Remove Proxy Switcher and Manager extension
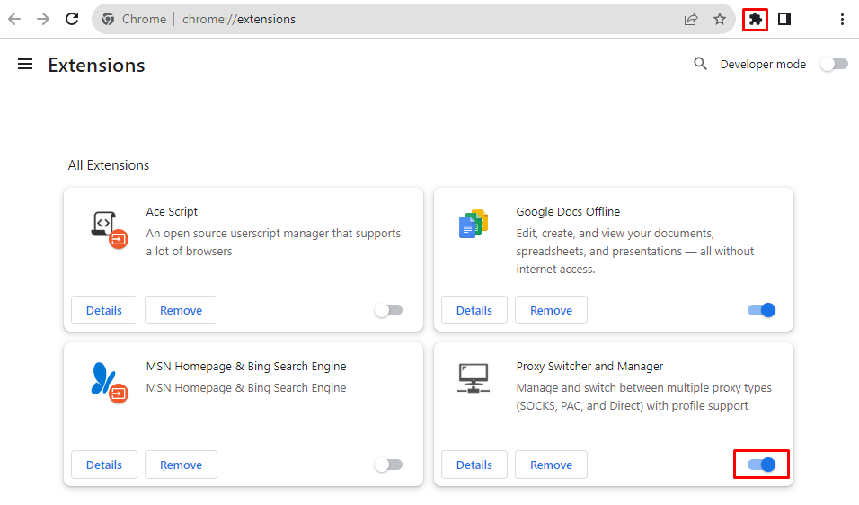 pos(551,465)
